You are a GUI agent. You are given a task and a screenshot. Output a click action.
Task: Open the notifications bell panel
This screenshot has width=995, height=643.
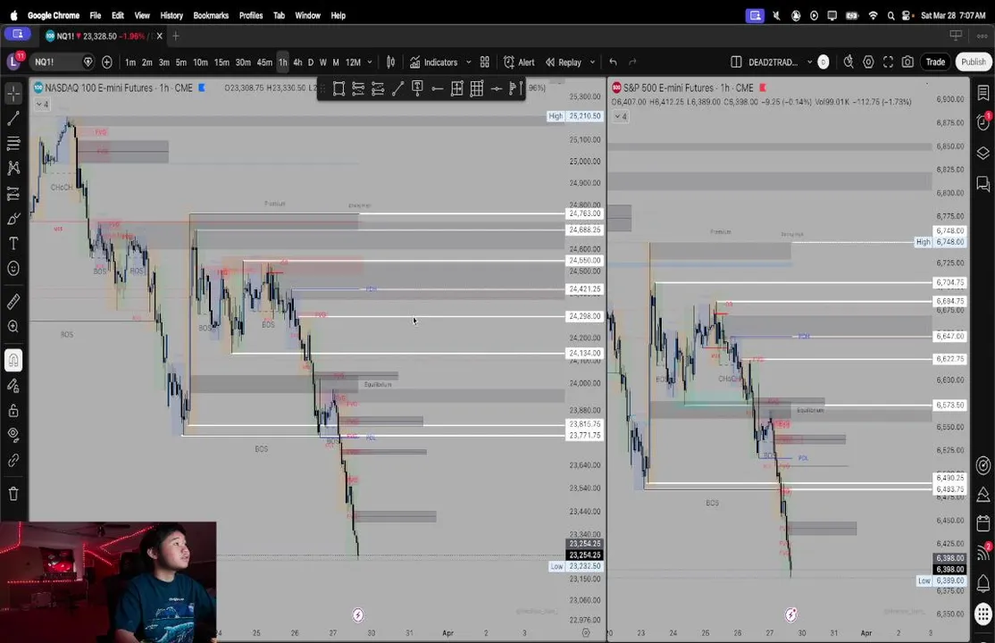(x=983, y=582)
